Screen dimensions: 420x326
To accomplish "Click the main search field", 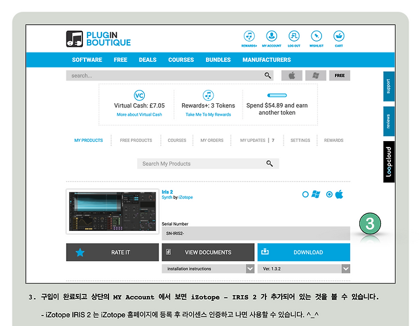I will 170,76.
